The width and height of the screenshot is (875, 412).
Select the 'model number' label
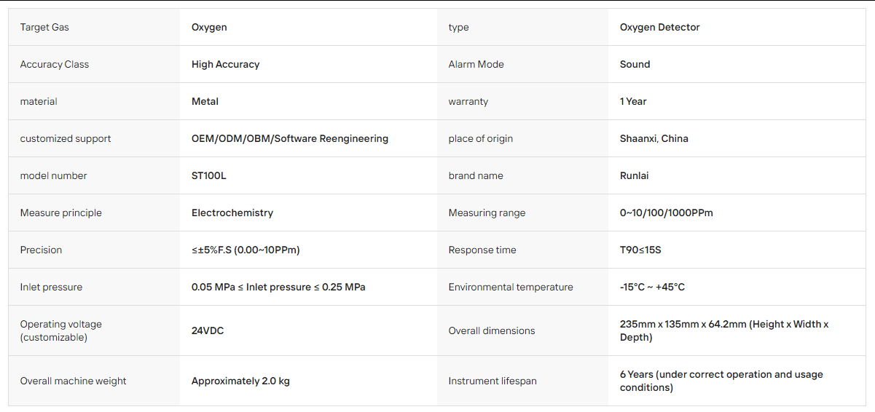coord(53,175)
